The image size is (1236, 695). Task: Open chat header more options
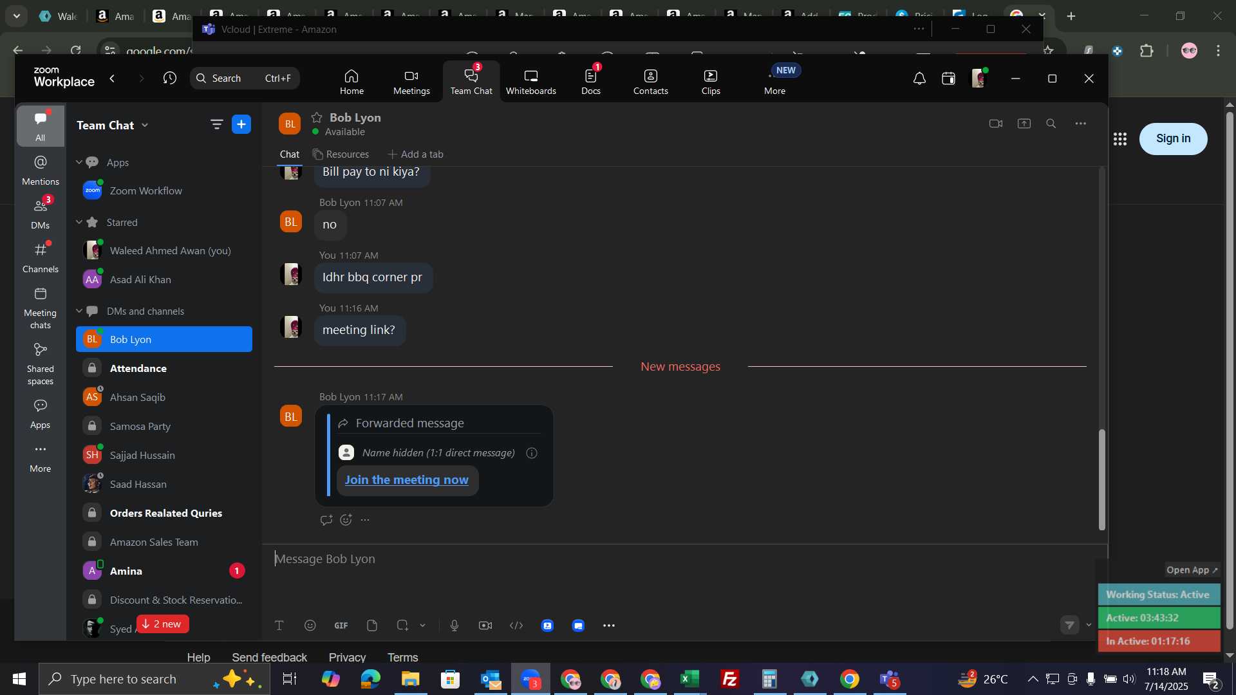pyautogui.click(x=1081, y=124)
